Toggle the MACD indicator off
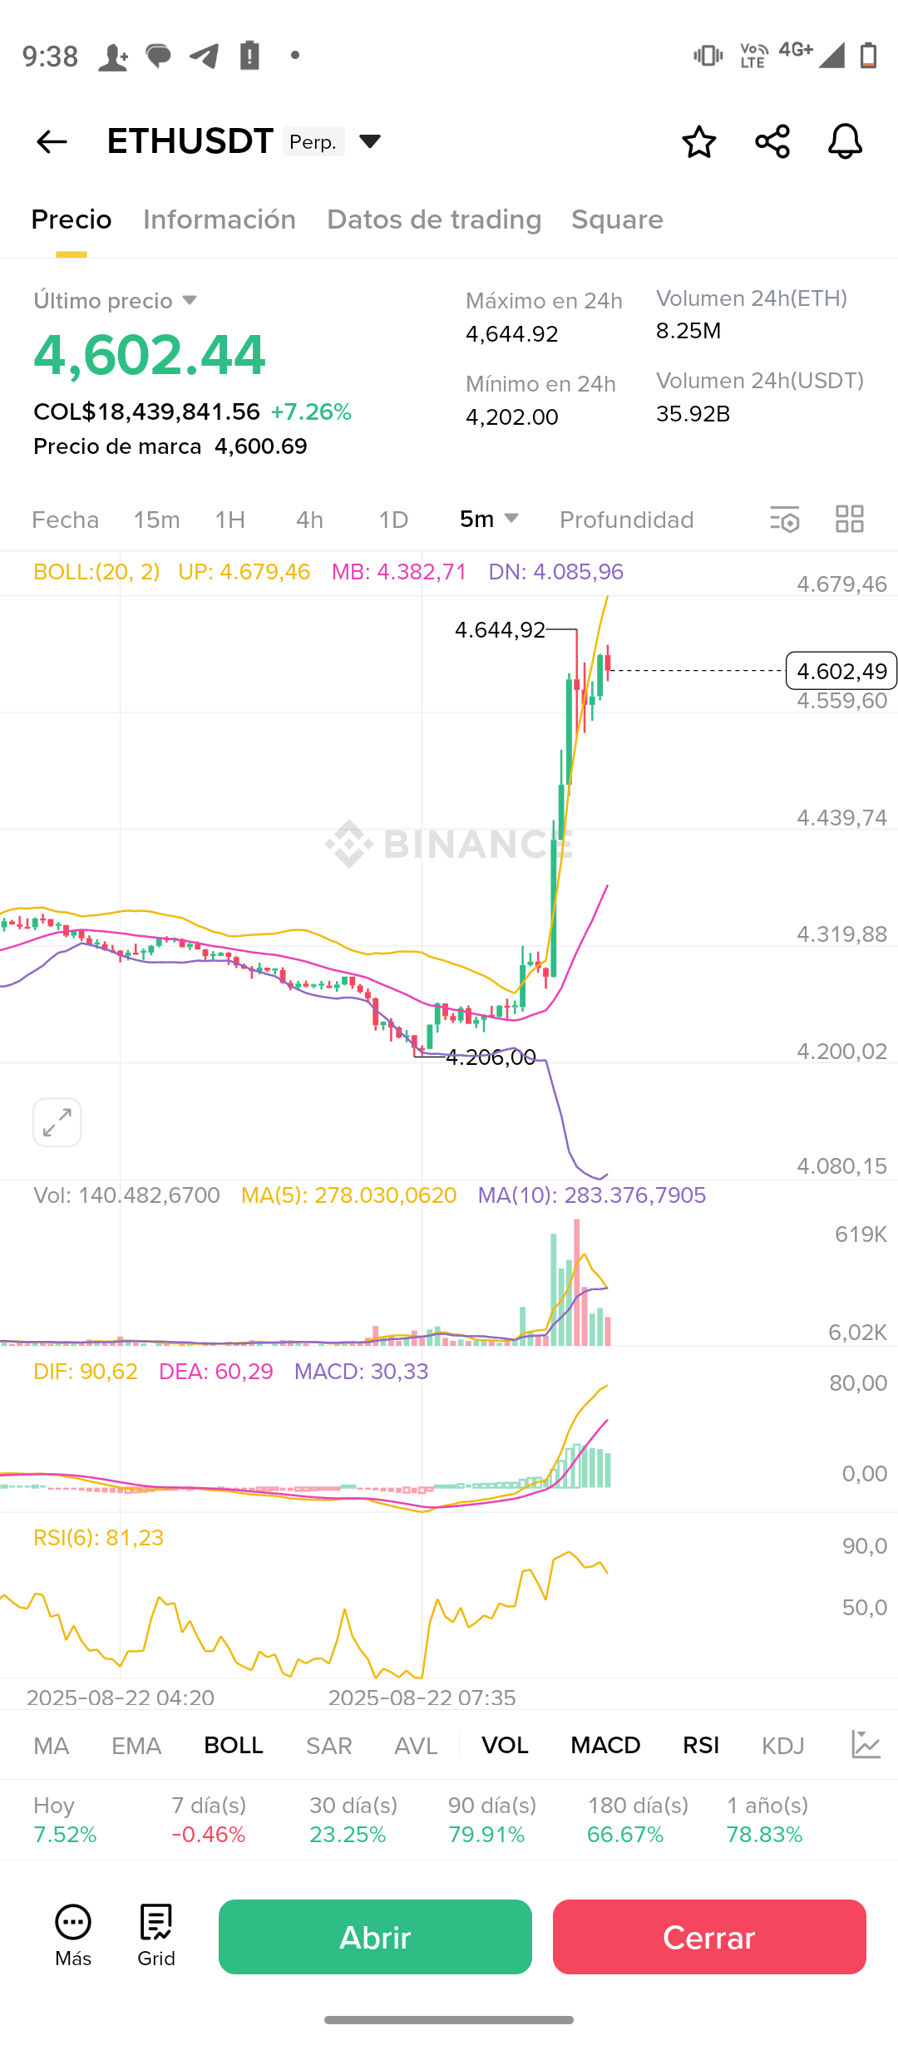 [x=605, y=1745]
